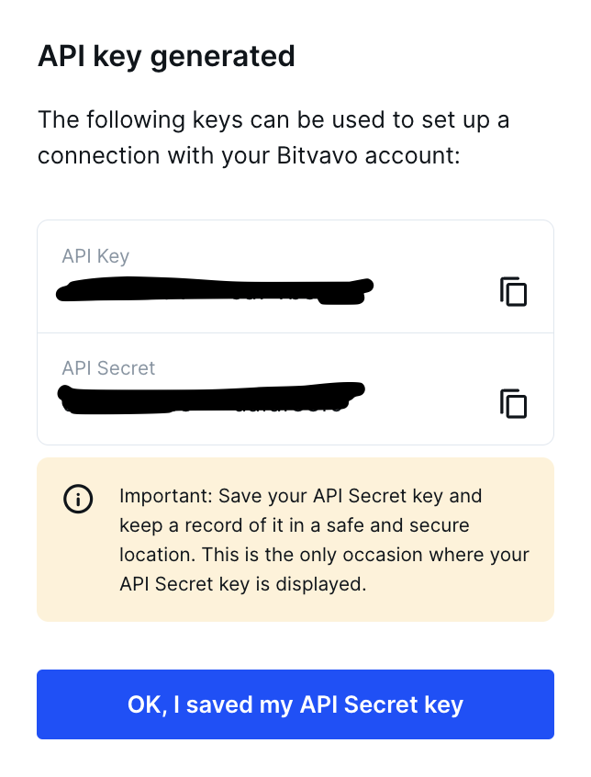
Task: Click the Important warning message text
Action: 324,540
